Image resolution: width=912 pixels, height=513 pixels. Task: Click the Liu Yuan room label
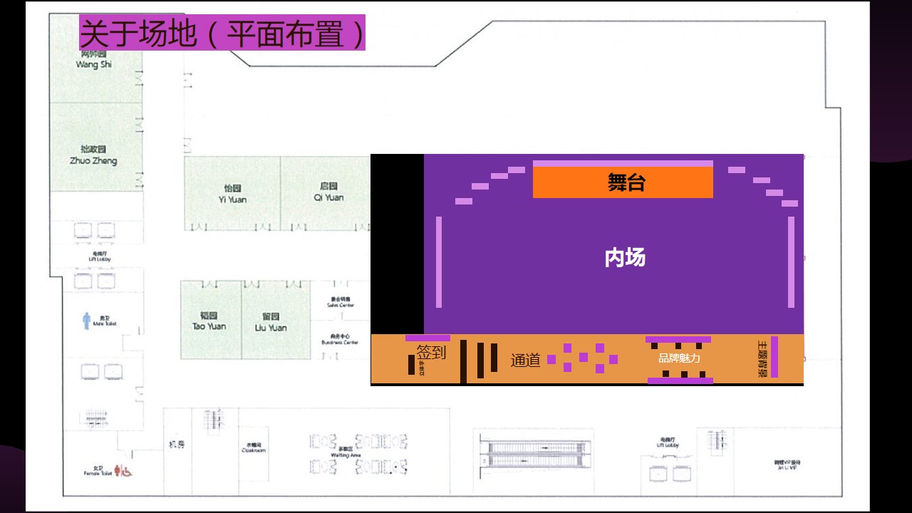(x=271, y=322)
